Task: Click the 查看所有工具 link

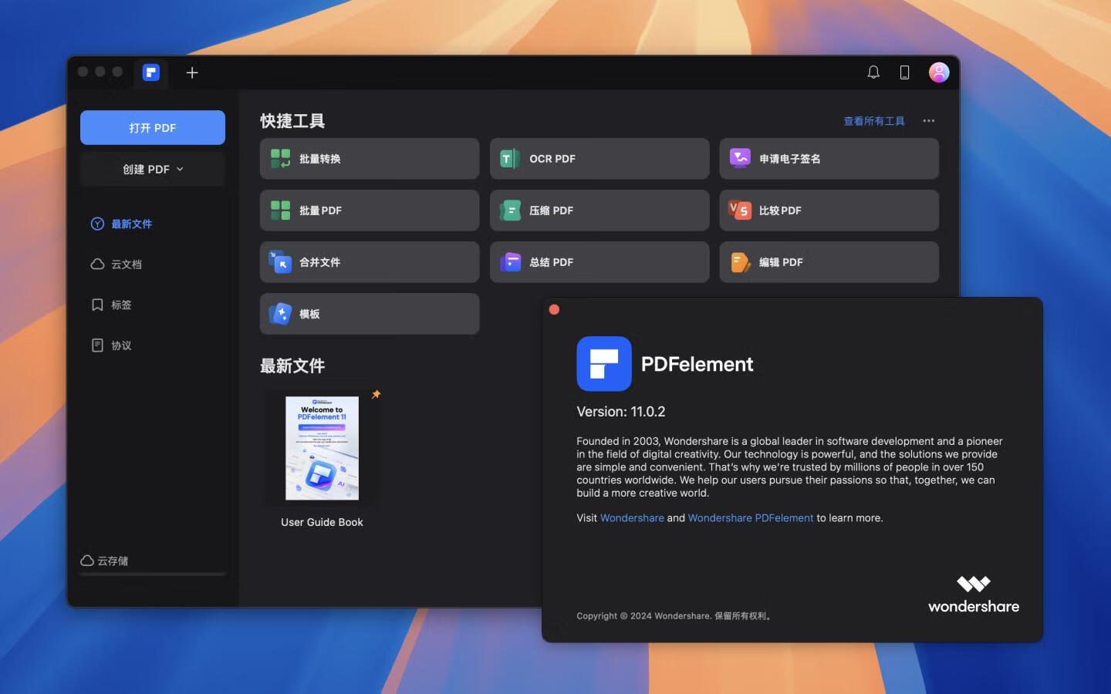Action: [x=873, y=121]
